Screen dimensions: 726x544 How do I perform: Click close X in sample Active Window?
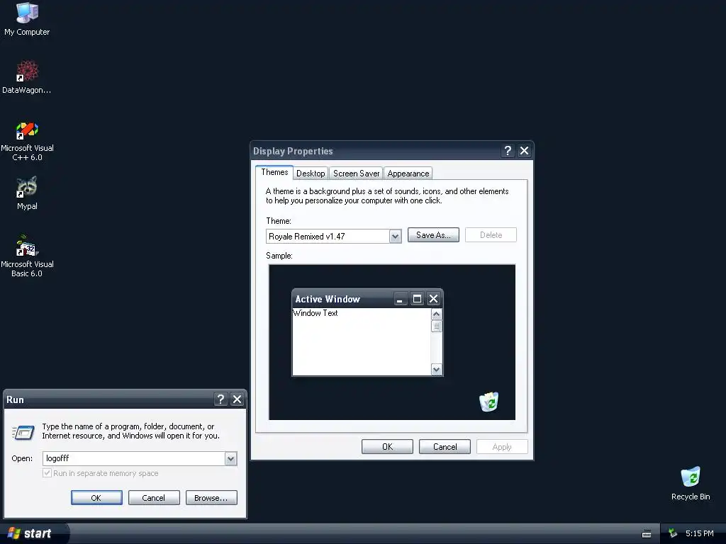(433, 299)
